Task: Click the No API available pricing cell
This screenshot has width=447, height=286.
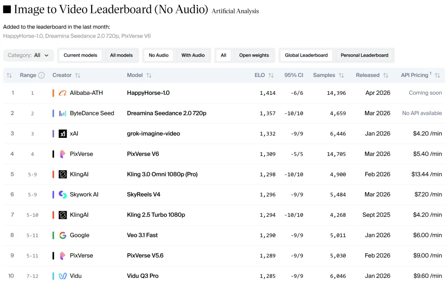Action: pos(422,113)
